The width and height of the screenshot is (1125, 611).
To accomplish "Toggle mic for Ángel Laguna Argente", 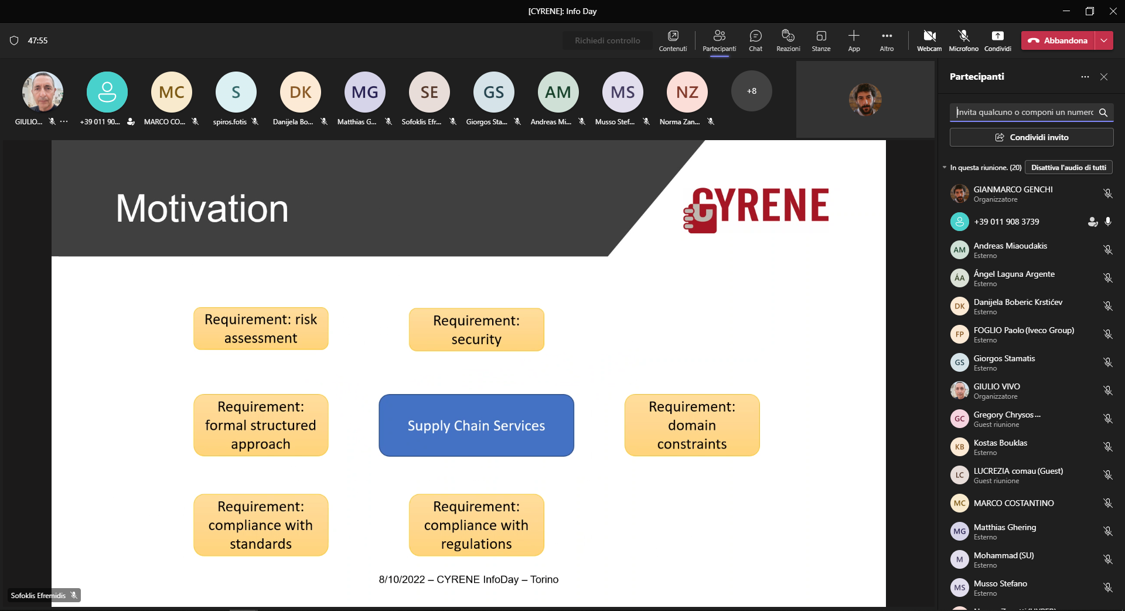I will pyautogui.click(x=1107, y=278).
